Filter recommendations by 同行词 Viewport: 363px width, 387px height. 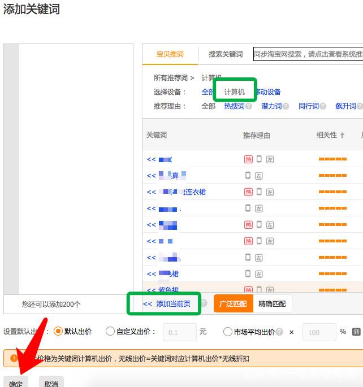click(x=309, y=106)
